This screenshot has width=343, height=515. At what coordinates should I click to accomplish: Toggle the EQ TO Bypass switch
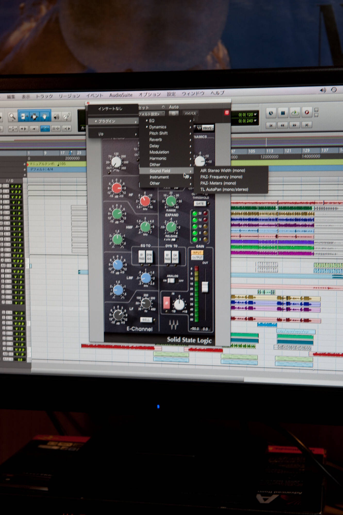coord(142,257)
